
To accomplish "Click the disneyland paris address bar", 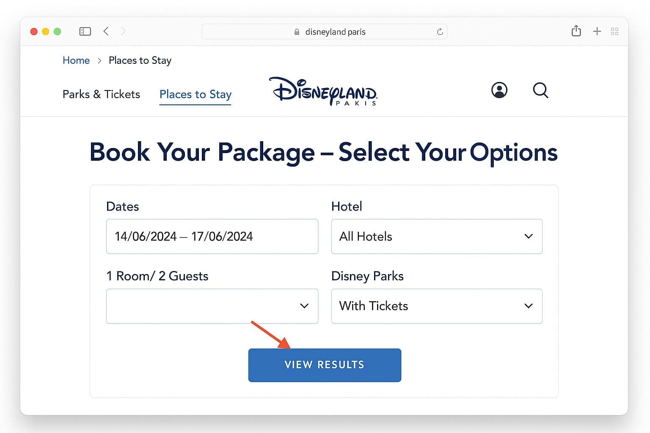I will [325, 32].
